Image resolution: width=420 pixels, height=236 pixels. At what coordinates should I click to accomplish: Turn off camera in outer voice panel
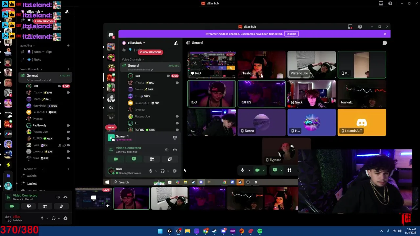point(12,206)
